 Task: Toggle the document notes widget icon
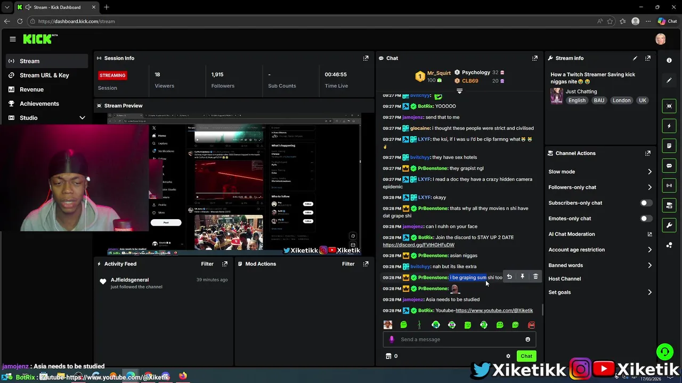point(669,146)
